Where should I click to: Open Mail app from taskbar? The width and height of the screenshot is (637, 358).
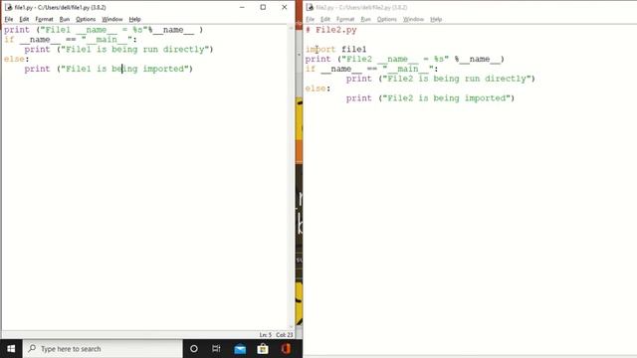[x=240, y=349]
